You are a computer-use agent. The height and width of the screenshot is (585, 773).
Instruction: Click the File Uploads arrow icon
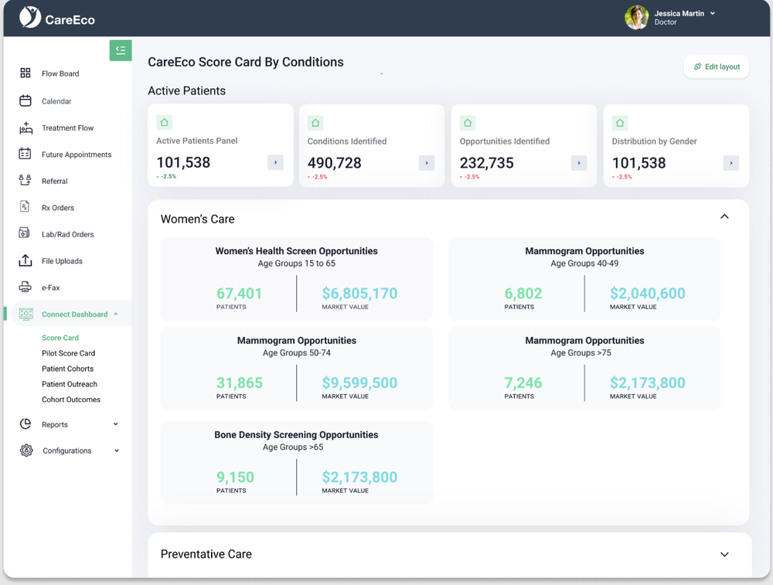26,260
